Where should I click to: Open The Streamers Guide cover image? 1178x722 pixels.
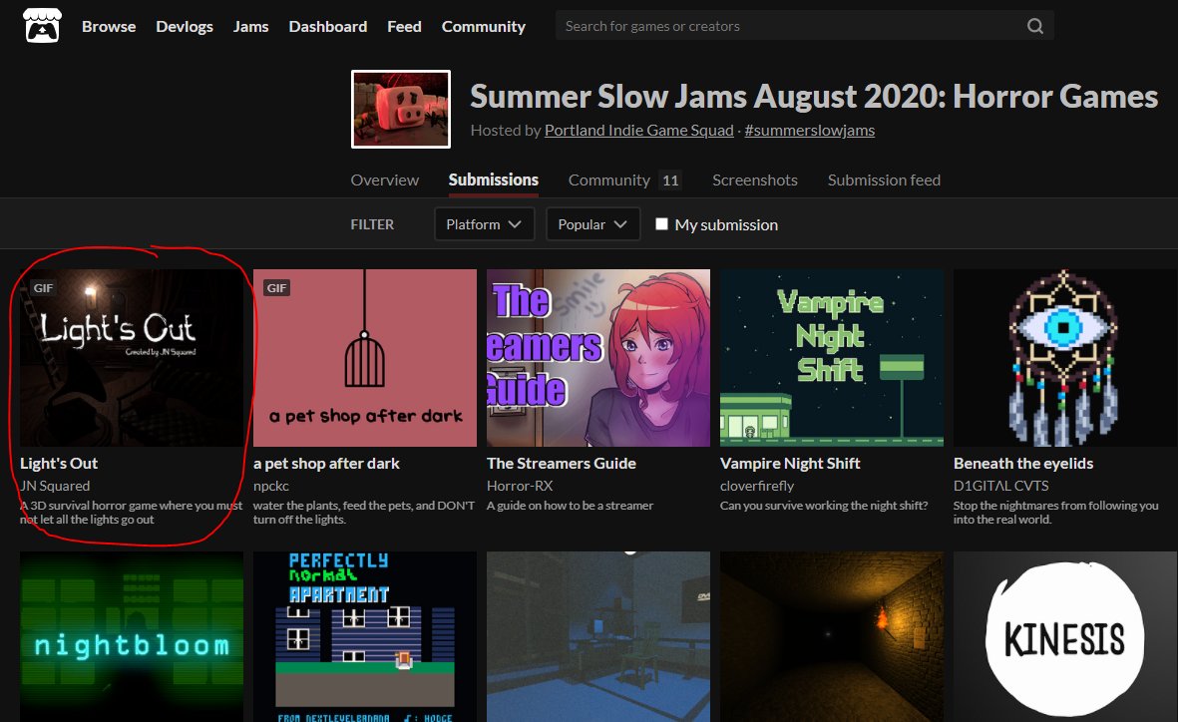pos(598,358)
